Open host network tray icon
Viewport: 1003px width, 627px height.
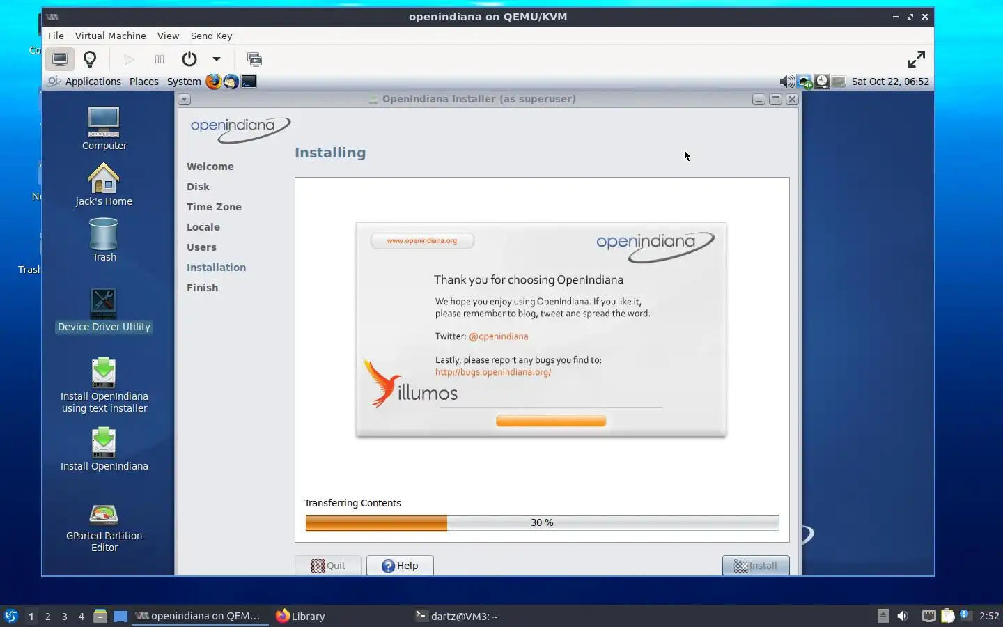[x=928, y=616]
